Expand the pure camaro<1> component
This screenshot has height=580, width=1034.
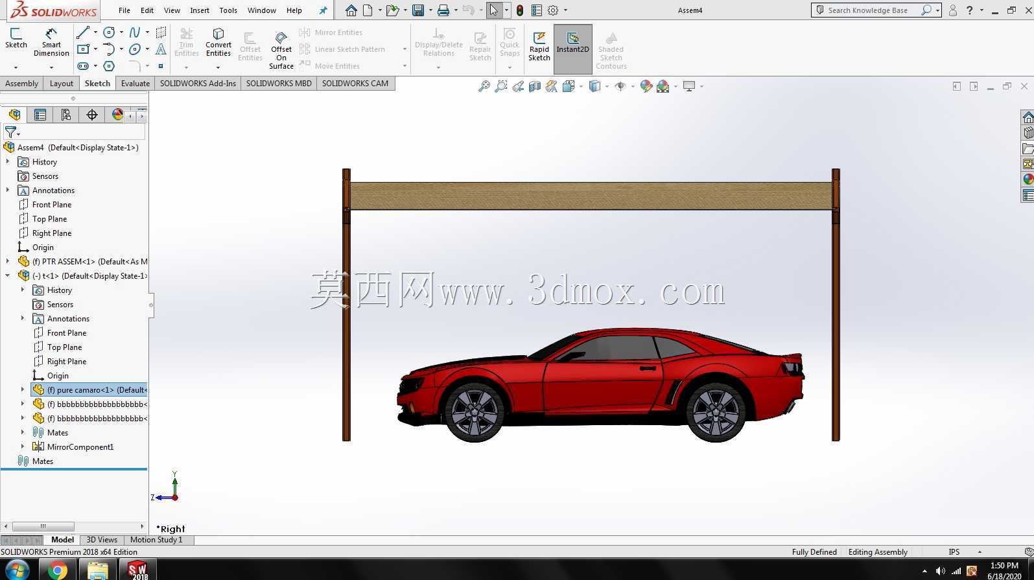tap(23, 389)
